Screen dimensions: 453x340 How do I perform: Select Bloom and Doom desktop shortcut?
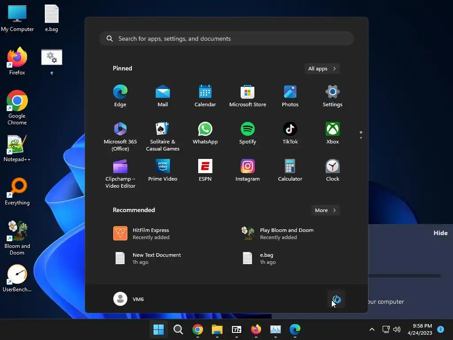pos(17,238)
